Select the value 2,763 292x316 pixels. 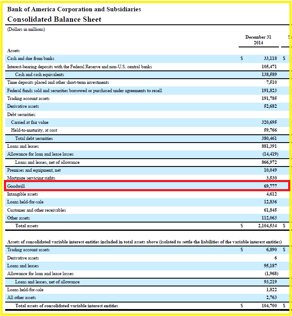tap(272, 297)
